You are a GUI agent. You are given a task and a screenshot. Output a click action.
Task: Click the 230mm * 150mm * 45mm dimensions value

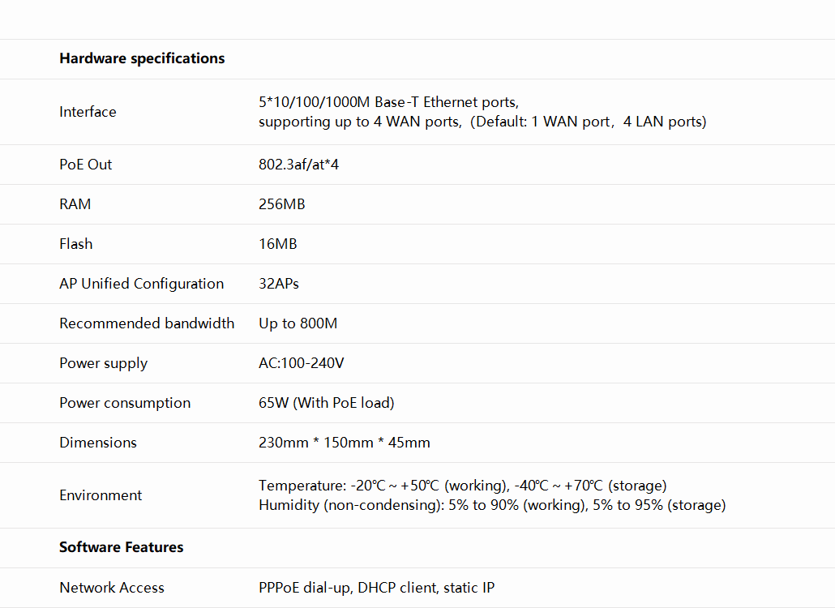click(344, 443)
